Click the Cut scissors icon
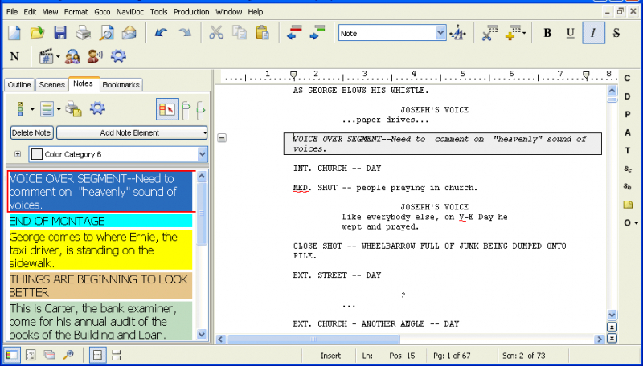This screenshot has width=643, height=366. [x=215, y=33]
